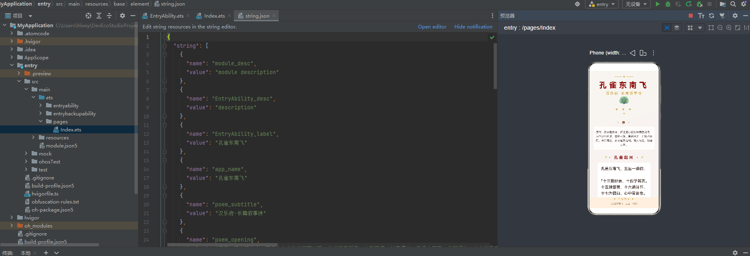Screen dimensions: 750x256
Task: Click the plug icon in previewer toolbar
Action: click(x=722, y=16)
